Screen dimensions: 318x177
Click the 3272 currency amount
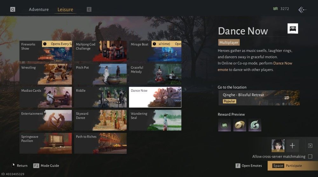tap(285, 9)
